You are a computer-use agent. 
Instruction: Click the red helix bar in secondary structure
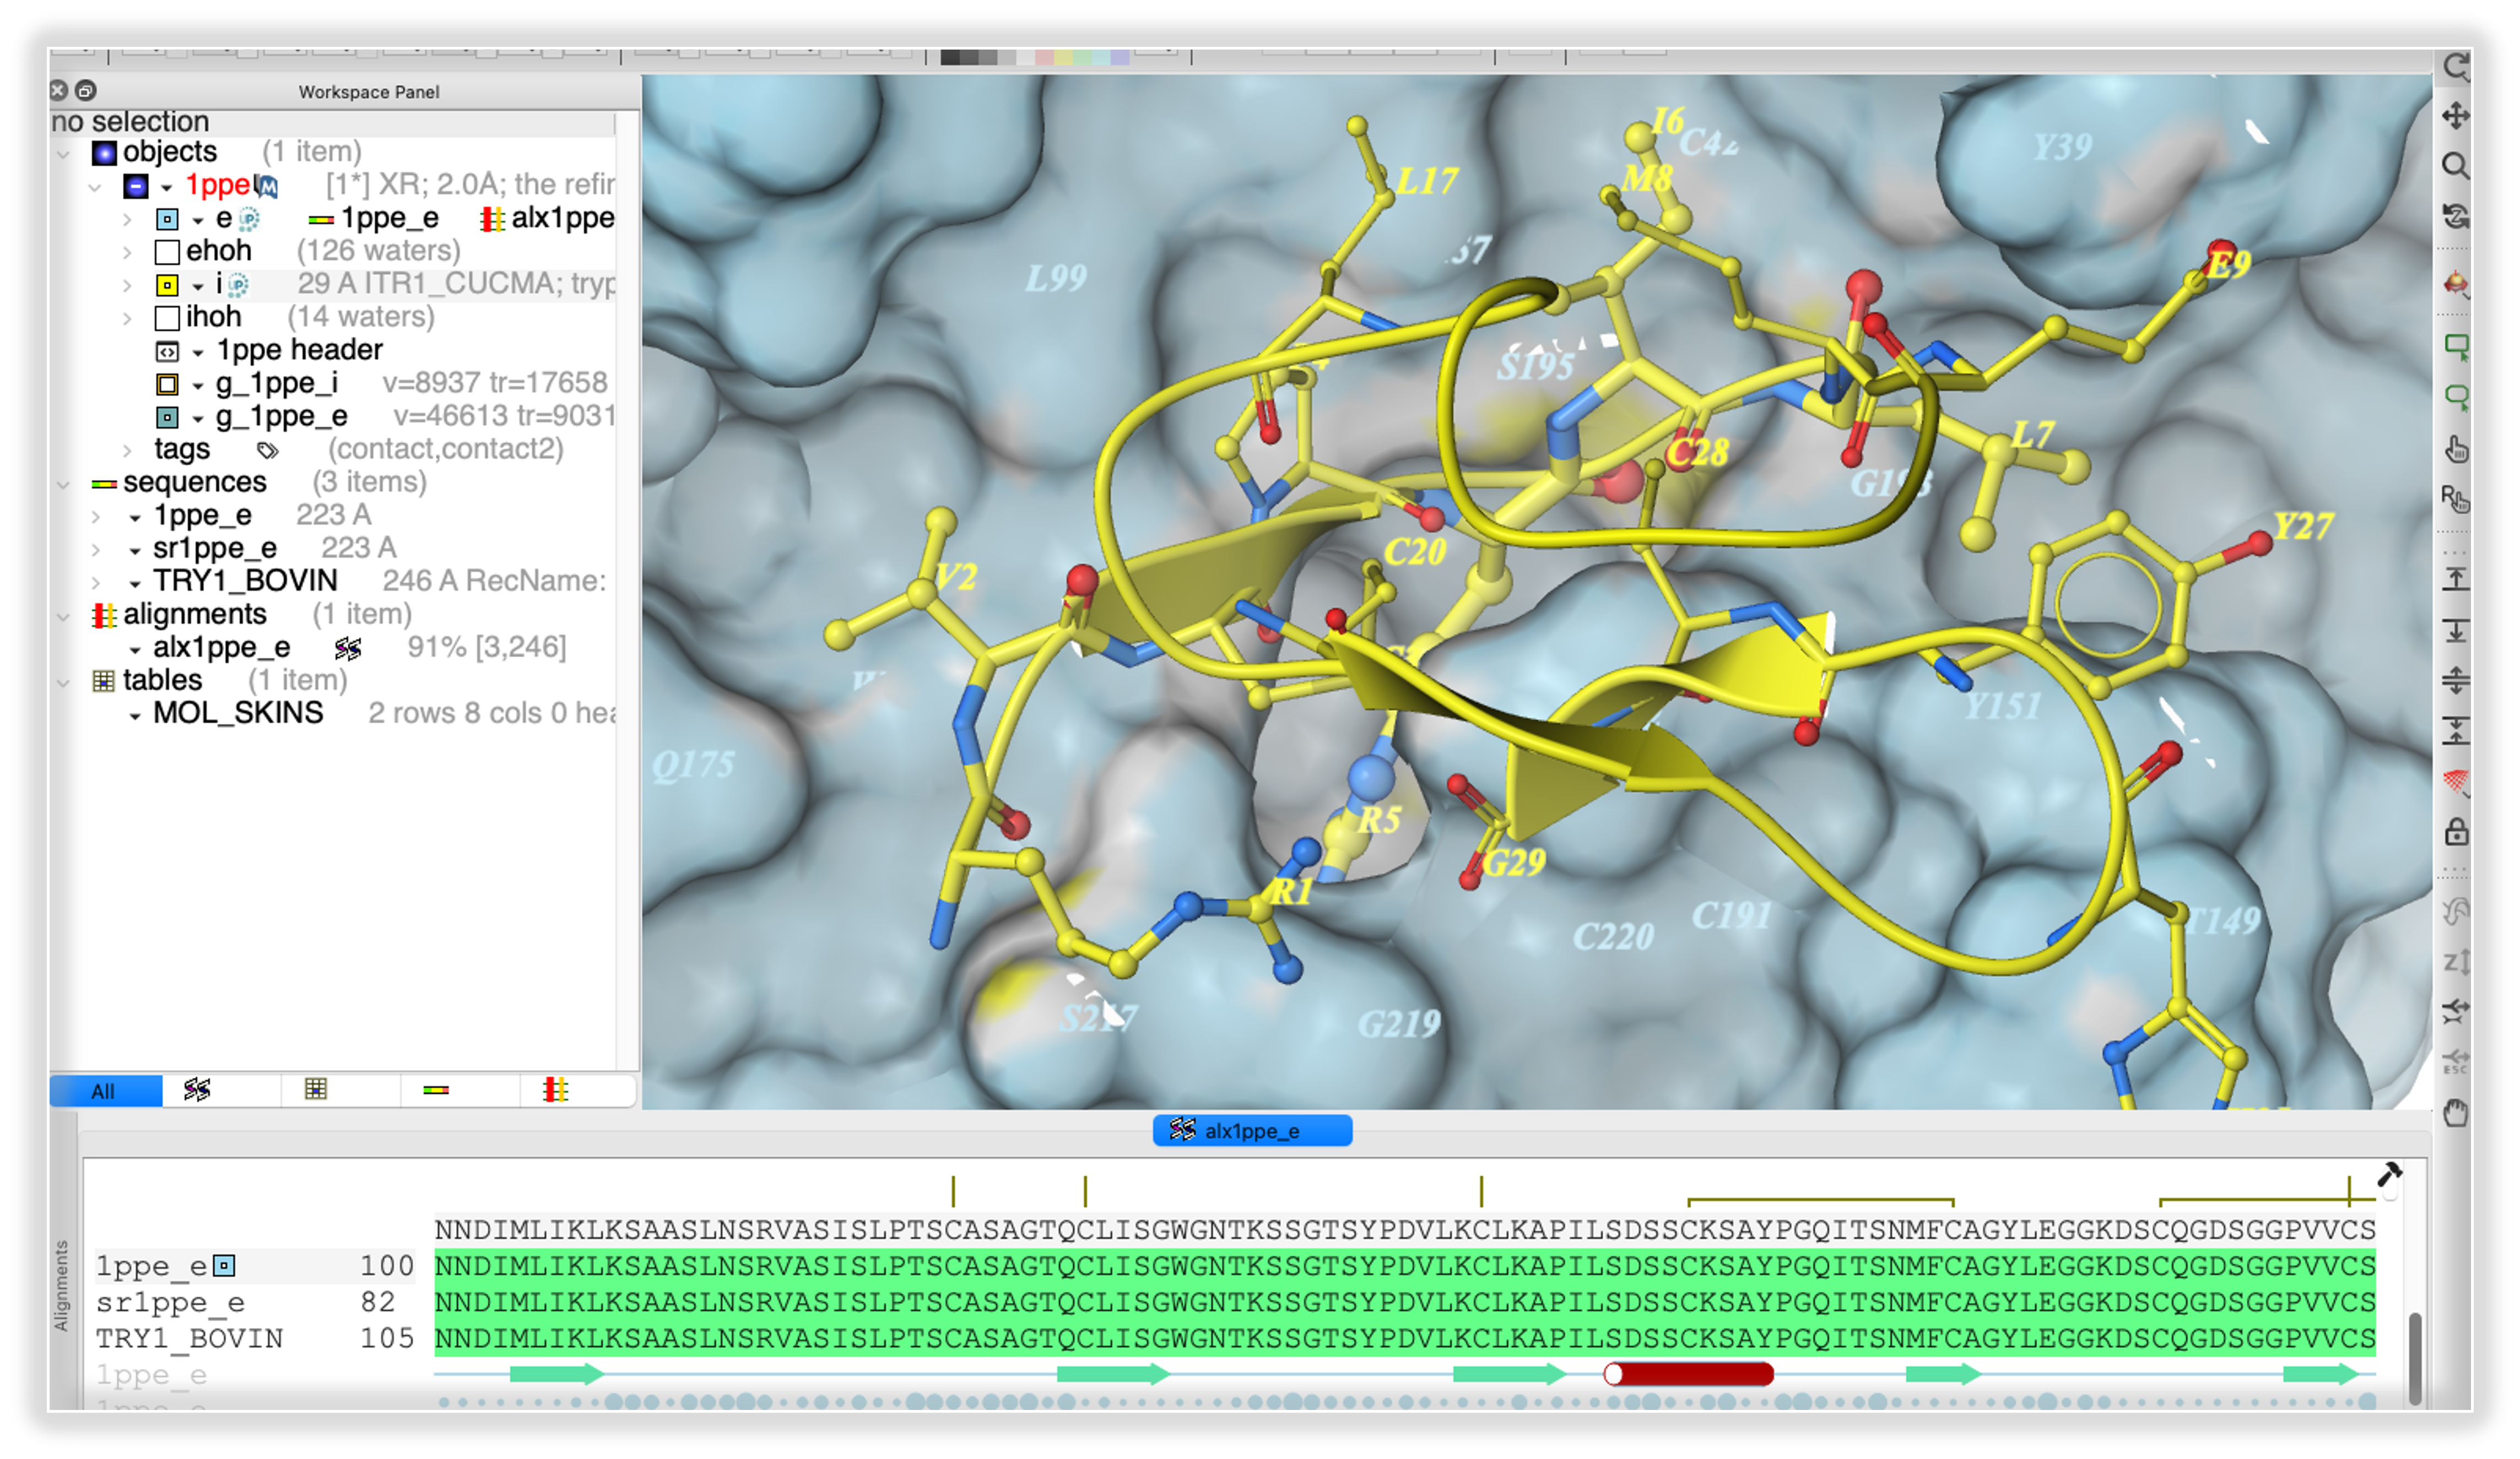[1689, 1374]
